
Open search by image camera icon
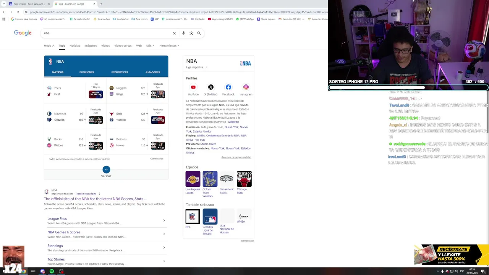(x=191, y=33)
